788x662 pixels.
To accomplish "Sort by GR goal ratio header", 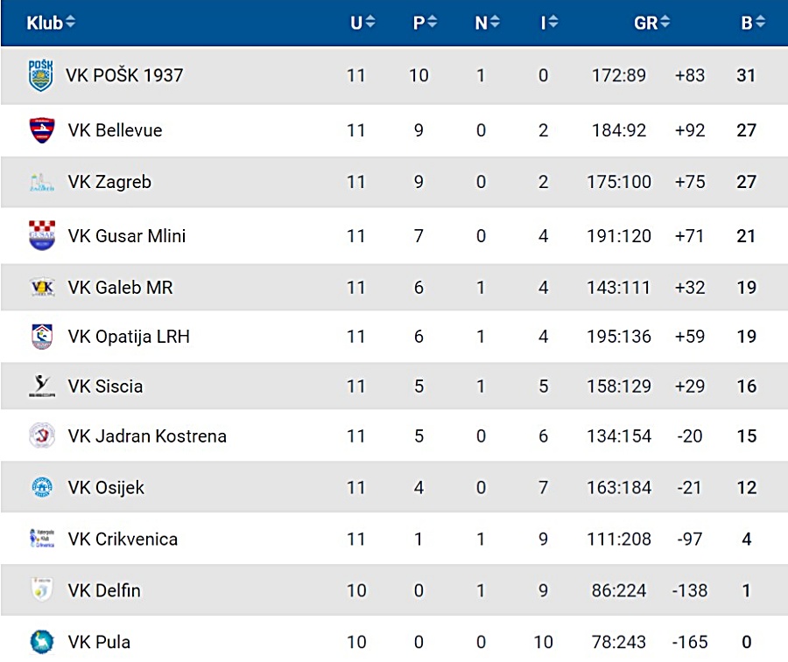I will (651, 23).
